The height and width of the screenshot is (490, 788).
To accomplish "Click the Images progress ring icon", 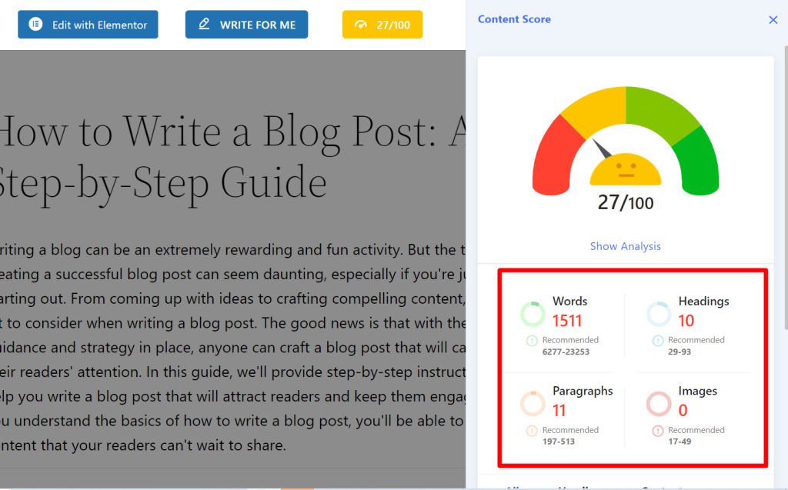I will point(659,404).
